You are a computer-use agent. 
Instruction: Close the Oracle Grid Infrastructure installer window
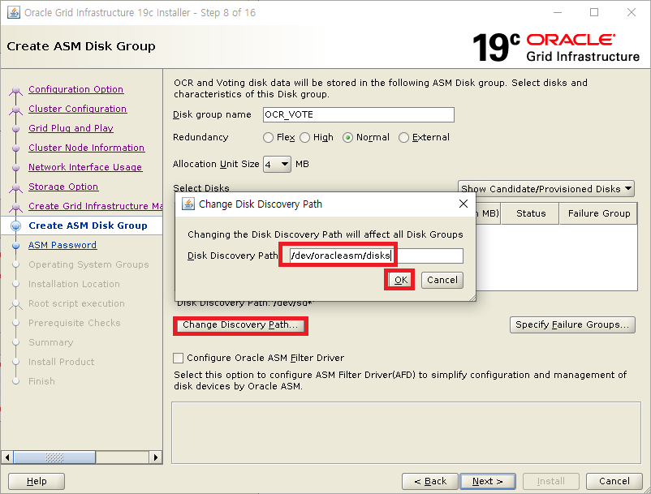click(x=632, y=12)
